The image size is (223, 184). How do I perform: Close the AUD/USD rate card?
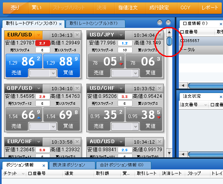click(160, 142)
